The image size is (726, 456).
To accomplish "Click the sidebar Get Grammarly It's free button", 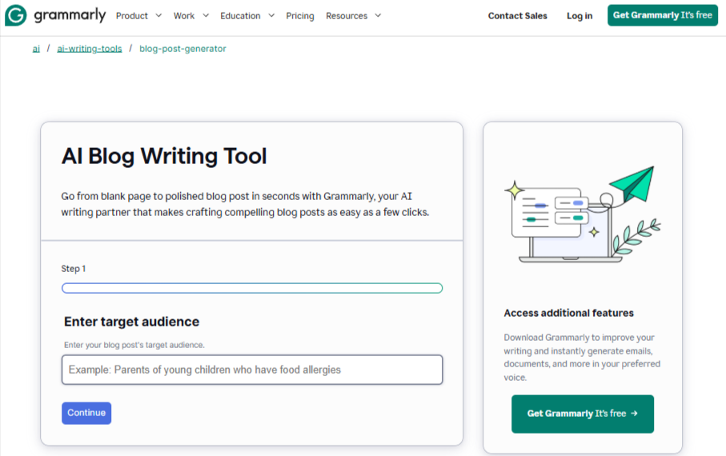I will coord(583,414).
